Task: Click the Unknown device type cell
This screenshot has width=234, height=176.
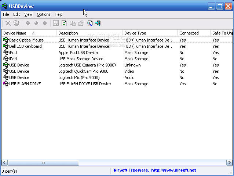Action: click(132, 65)
